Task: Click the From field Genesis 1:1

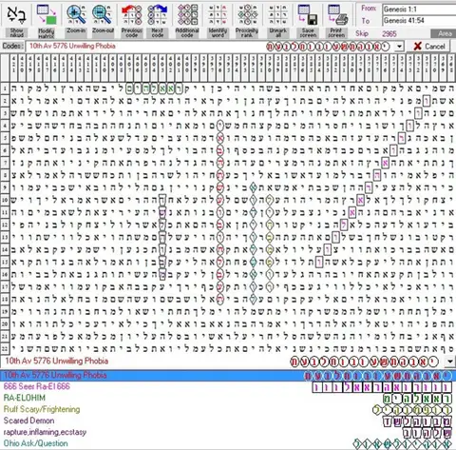Action: 419,10
